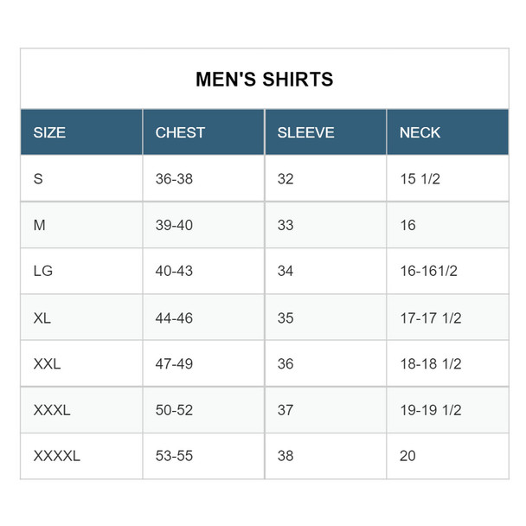Select the CHEST column header
This screenshot has height=526, width=526.
coord(180,132)
